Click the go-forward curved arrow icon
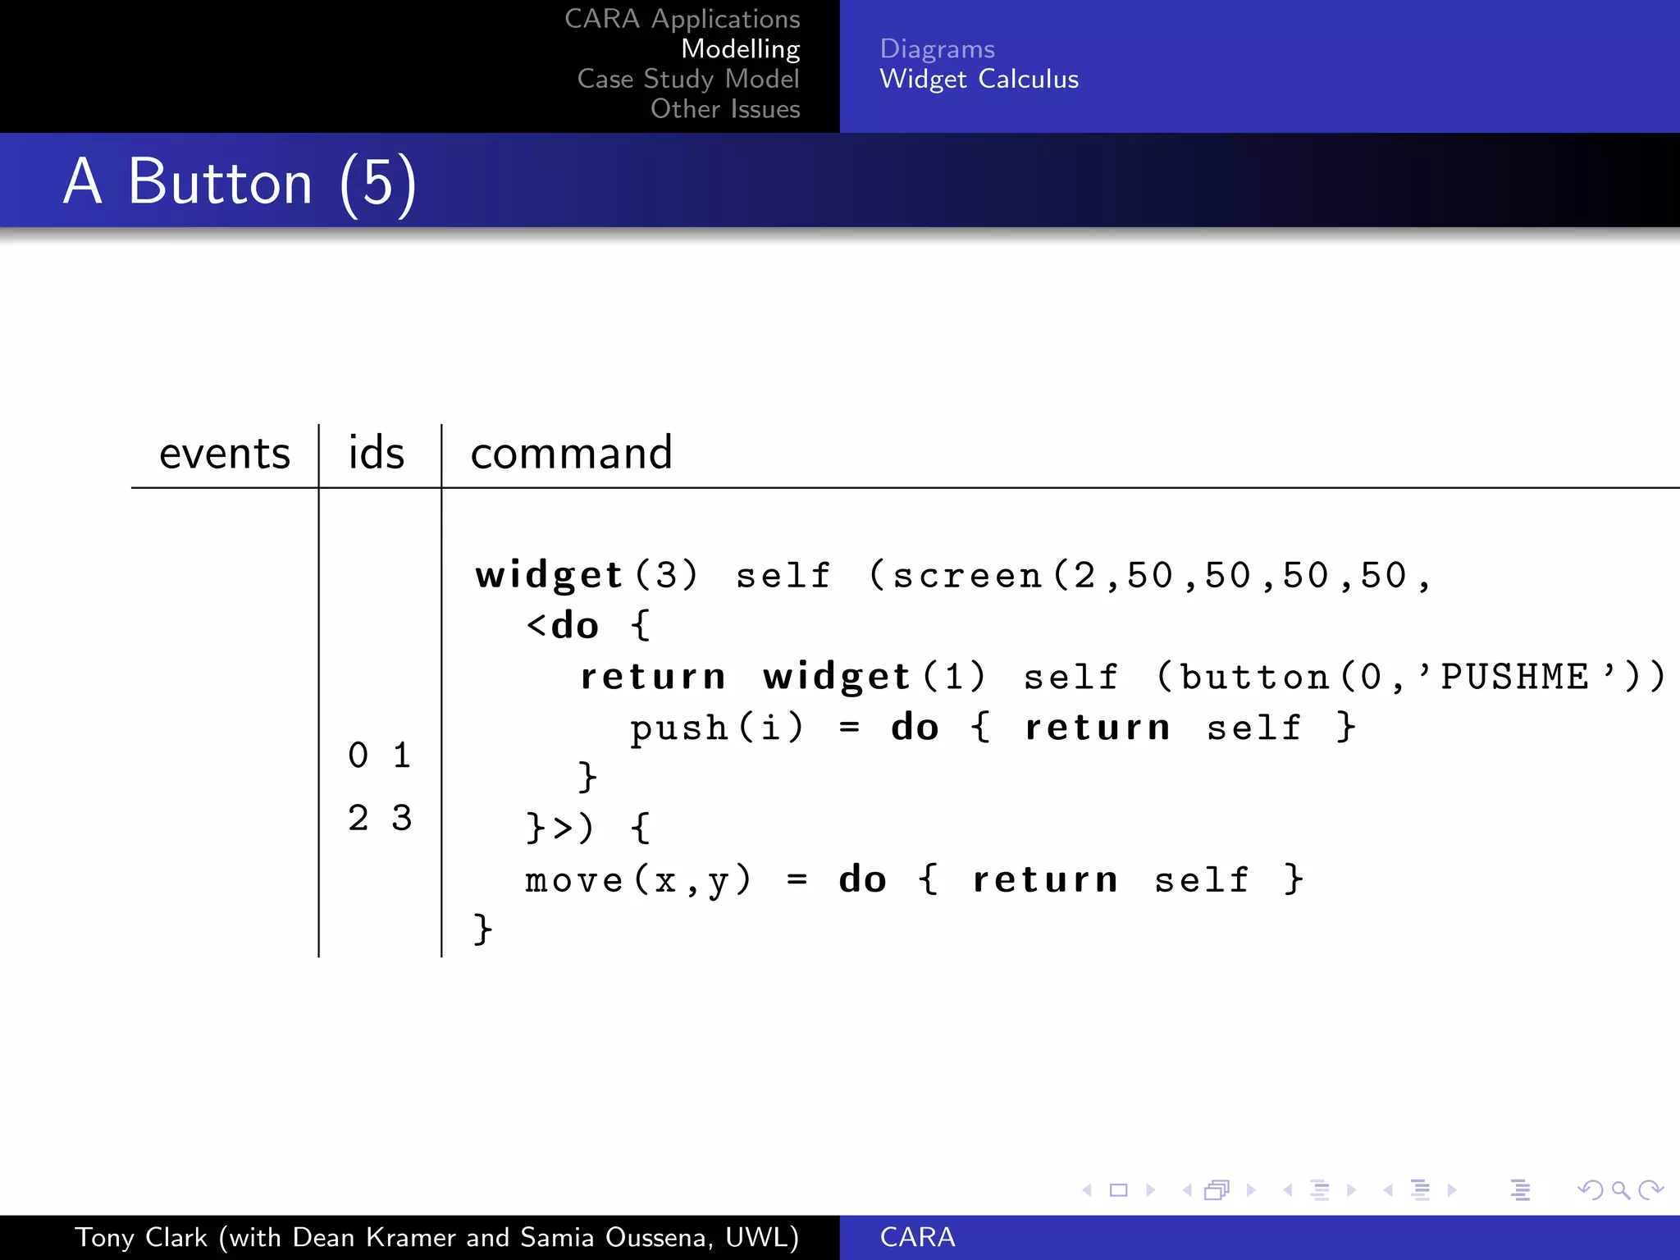Screen dimensions: 1680x1260 point(1650,1189)
